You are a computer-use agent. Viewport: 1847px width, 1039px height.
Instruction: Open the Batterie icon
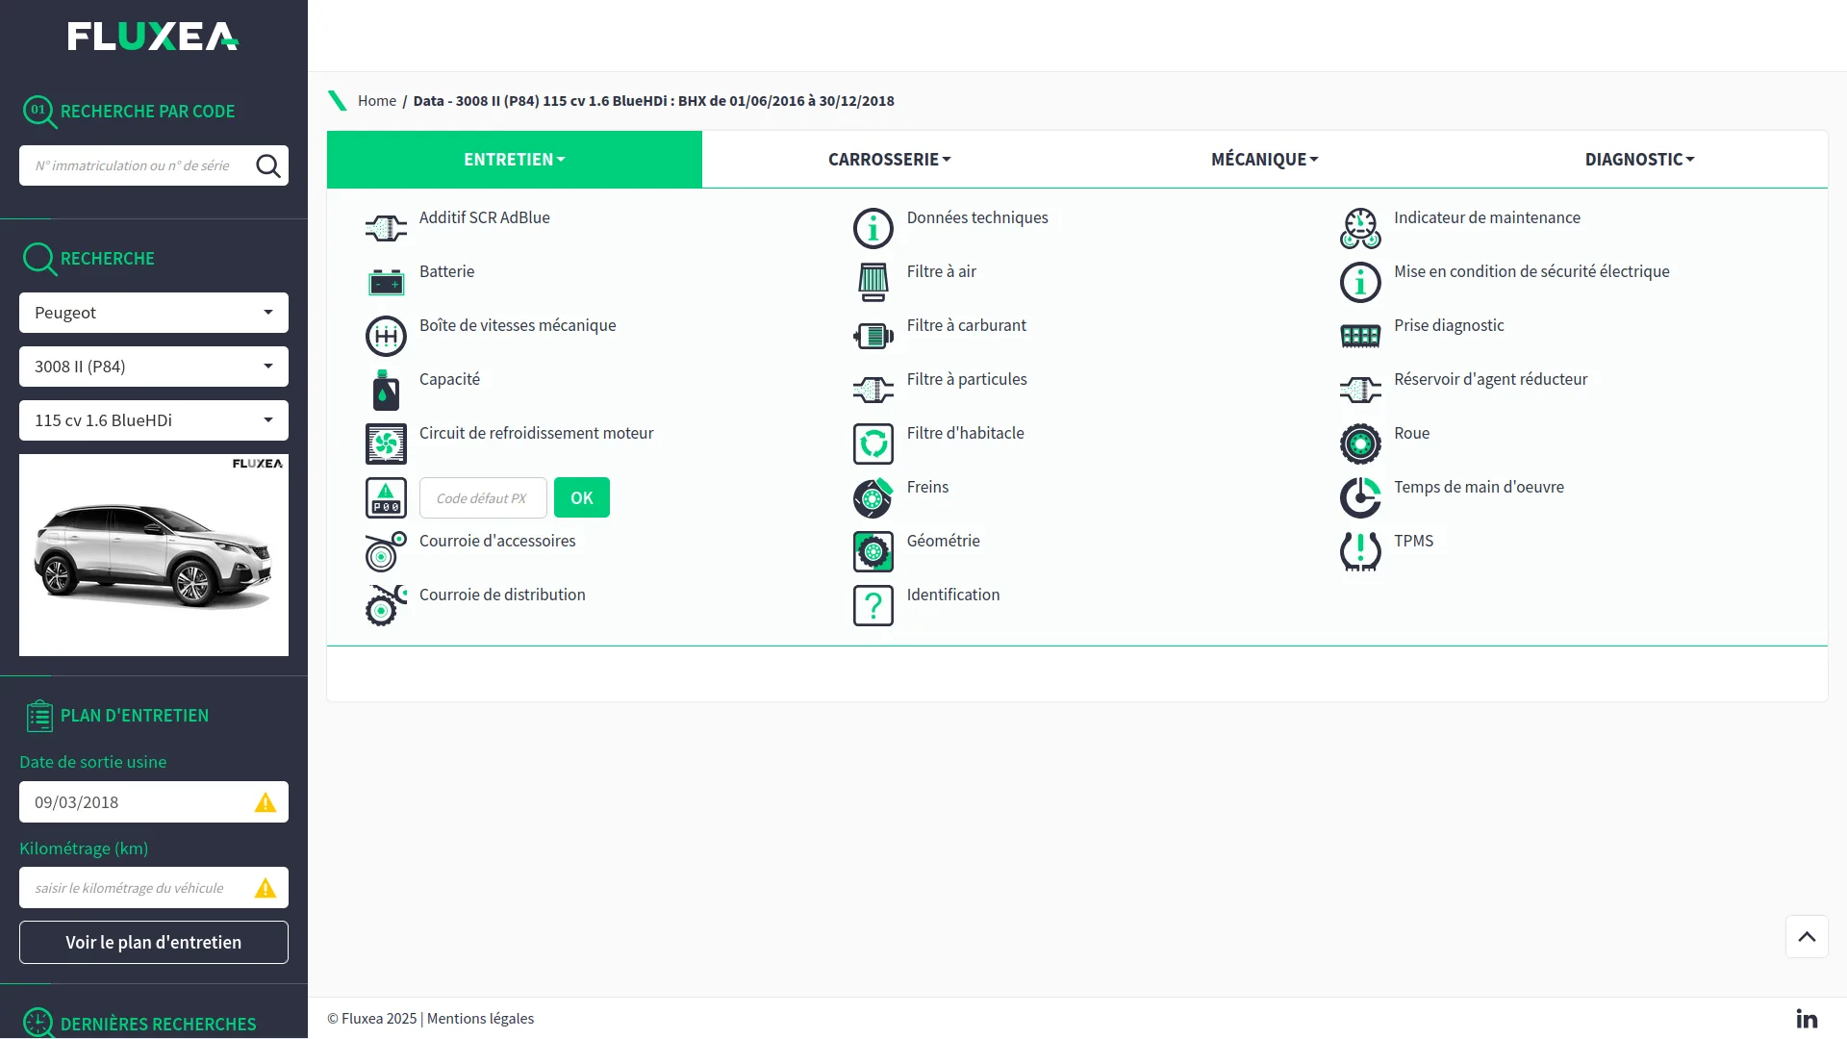386,282
